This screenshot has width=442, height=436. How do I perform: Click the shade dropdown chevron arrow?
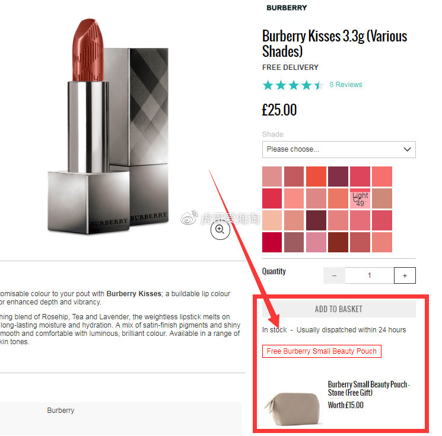coord(407,149)
